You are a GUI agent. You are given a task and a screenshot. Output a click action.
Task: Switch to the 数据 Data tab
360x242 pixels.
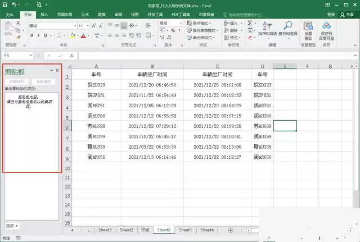pos(101,15)
